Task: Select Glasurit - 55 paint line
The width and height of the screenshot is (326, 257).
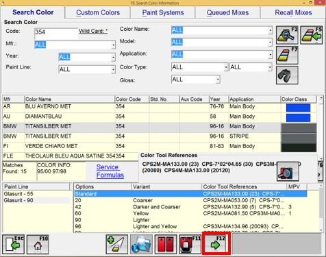Action: click(x=18, y=194)
